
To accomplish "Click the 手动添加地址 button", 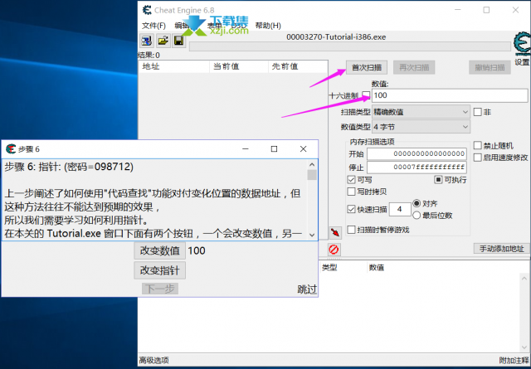I will tap(501, 249).
